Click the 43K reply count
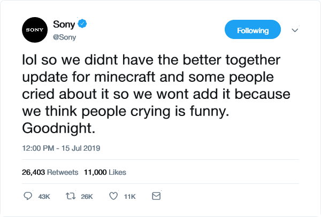Screen dimensions: 321x217 [x=44, y=197]
